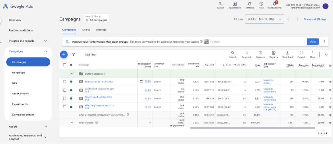Switch to the Drafts tab
The height and width of the screenshot is (144, 333).
click(x=86, y=30)
